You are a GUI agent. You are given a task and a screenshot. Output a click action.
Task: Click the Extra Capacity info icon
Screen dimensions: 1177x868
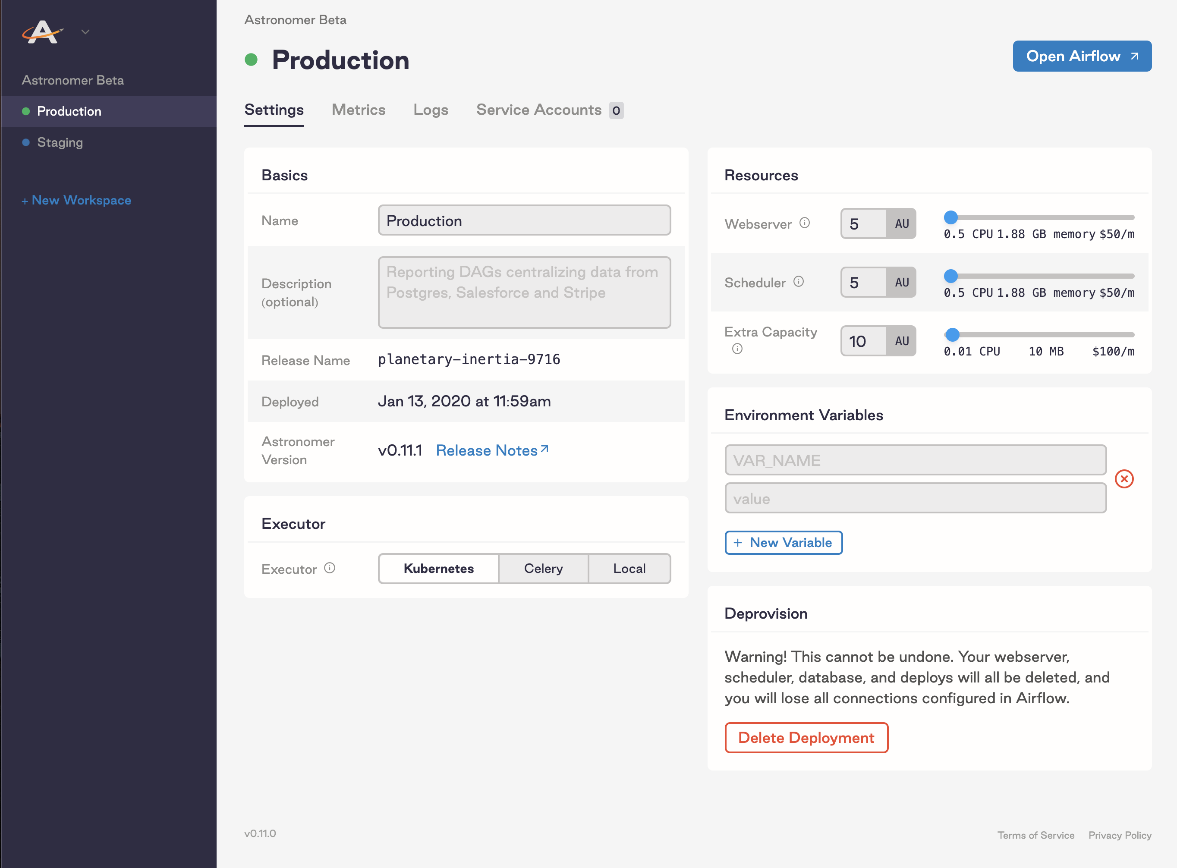click(737, 349)
